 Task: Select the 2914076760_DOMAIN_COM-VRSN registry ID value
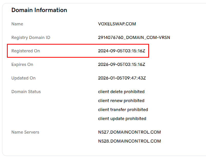pyautogui.click(x=134, y=38)
